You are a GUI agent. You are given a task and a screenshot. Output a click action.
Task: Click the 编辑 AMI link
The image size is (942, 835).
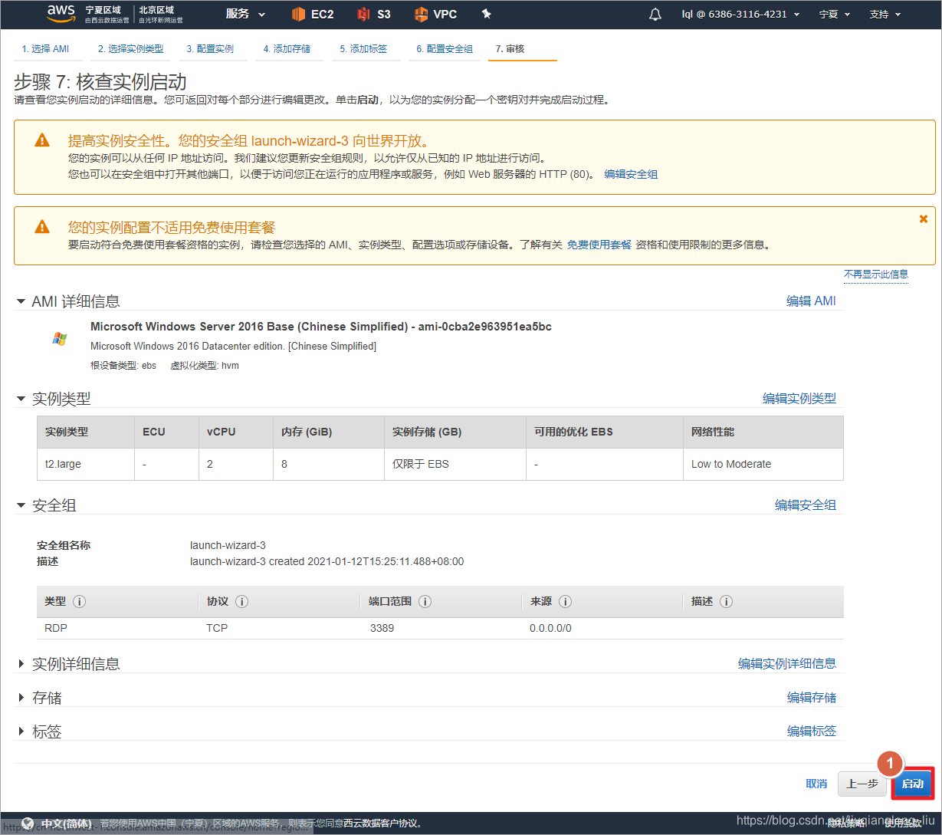(x=811, y=301)
